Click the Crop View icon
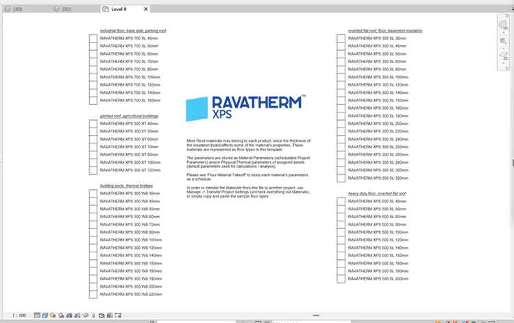514x323 pixels. click(x=69, y=315)
